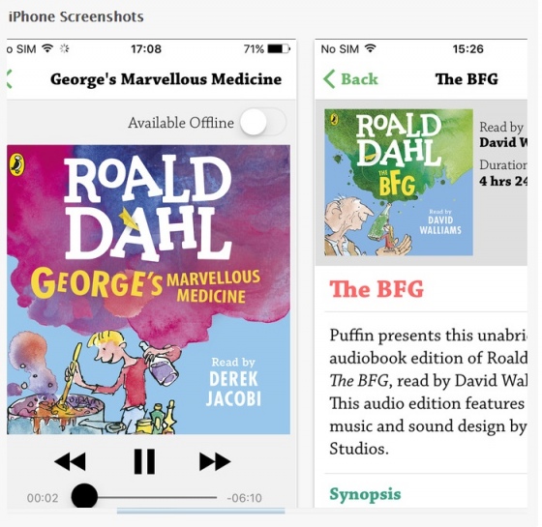Image resolution: width=542 pixels, height=527 pixels.
Task: Tap the fast-forward double-arrow button
Action: pos(215,461)
